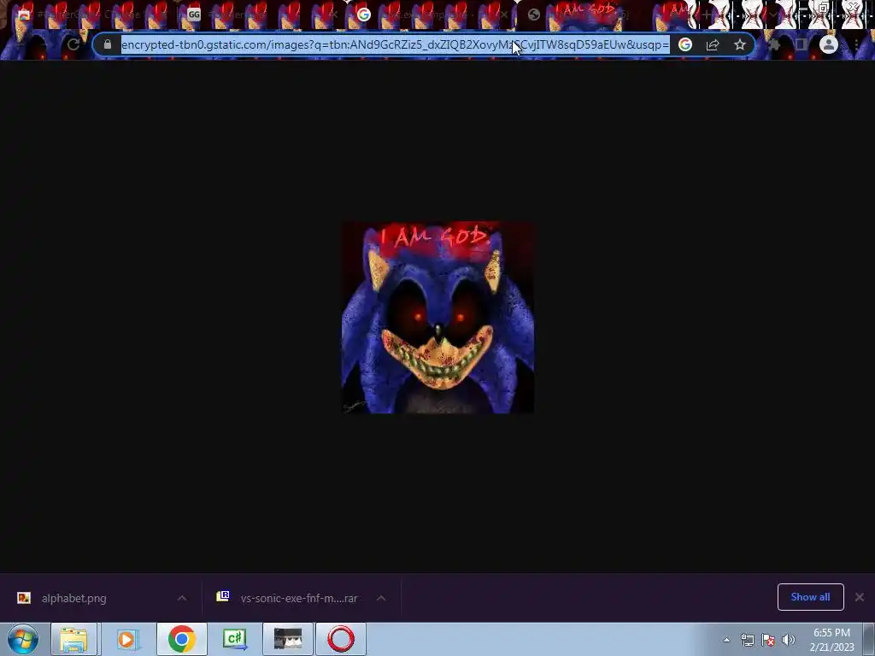The height and width of the screenshot is (656, 875).
Task: Close the Google tab
Action: 504,15
